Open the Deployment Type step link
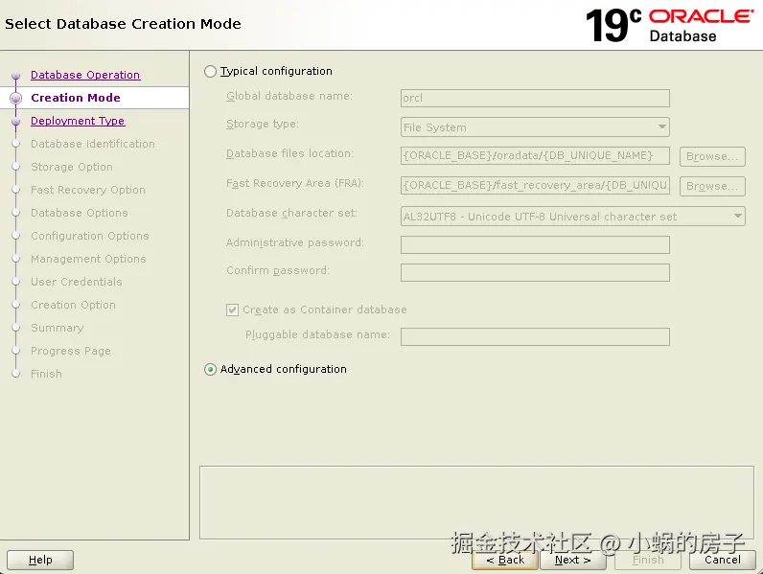This screenshot has width=763, height=574. pyautogui.click(x=78, y=121)
